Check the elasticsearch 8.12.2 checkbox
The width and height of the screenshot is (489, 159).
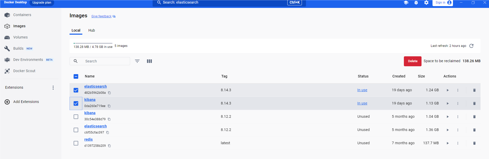(x=76, y=130)
